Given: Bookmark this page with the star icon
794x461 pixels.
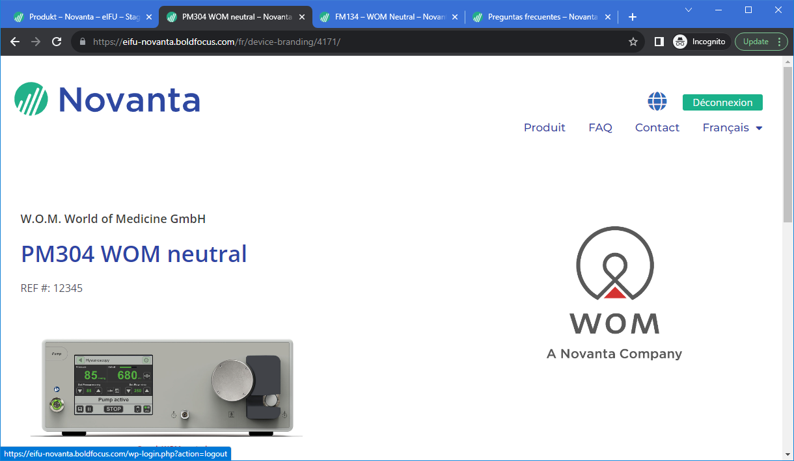Looking at the screenshot, I should coord(633,42).
